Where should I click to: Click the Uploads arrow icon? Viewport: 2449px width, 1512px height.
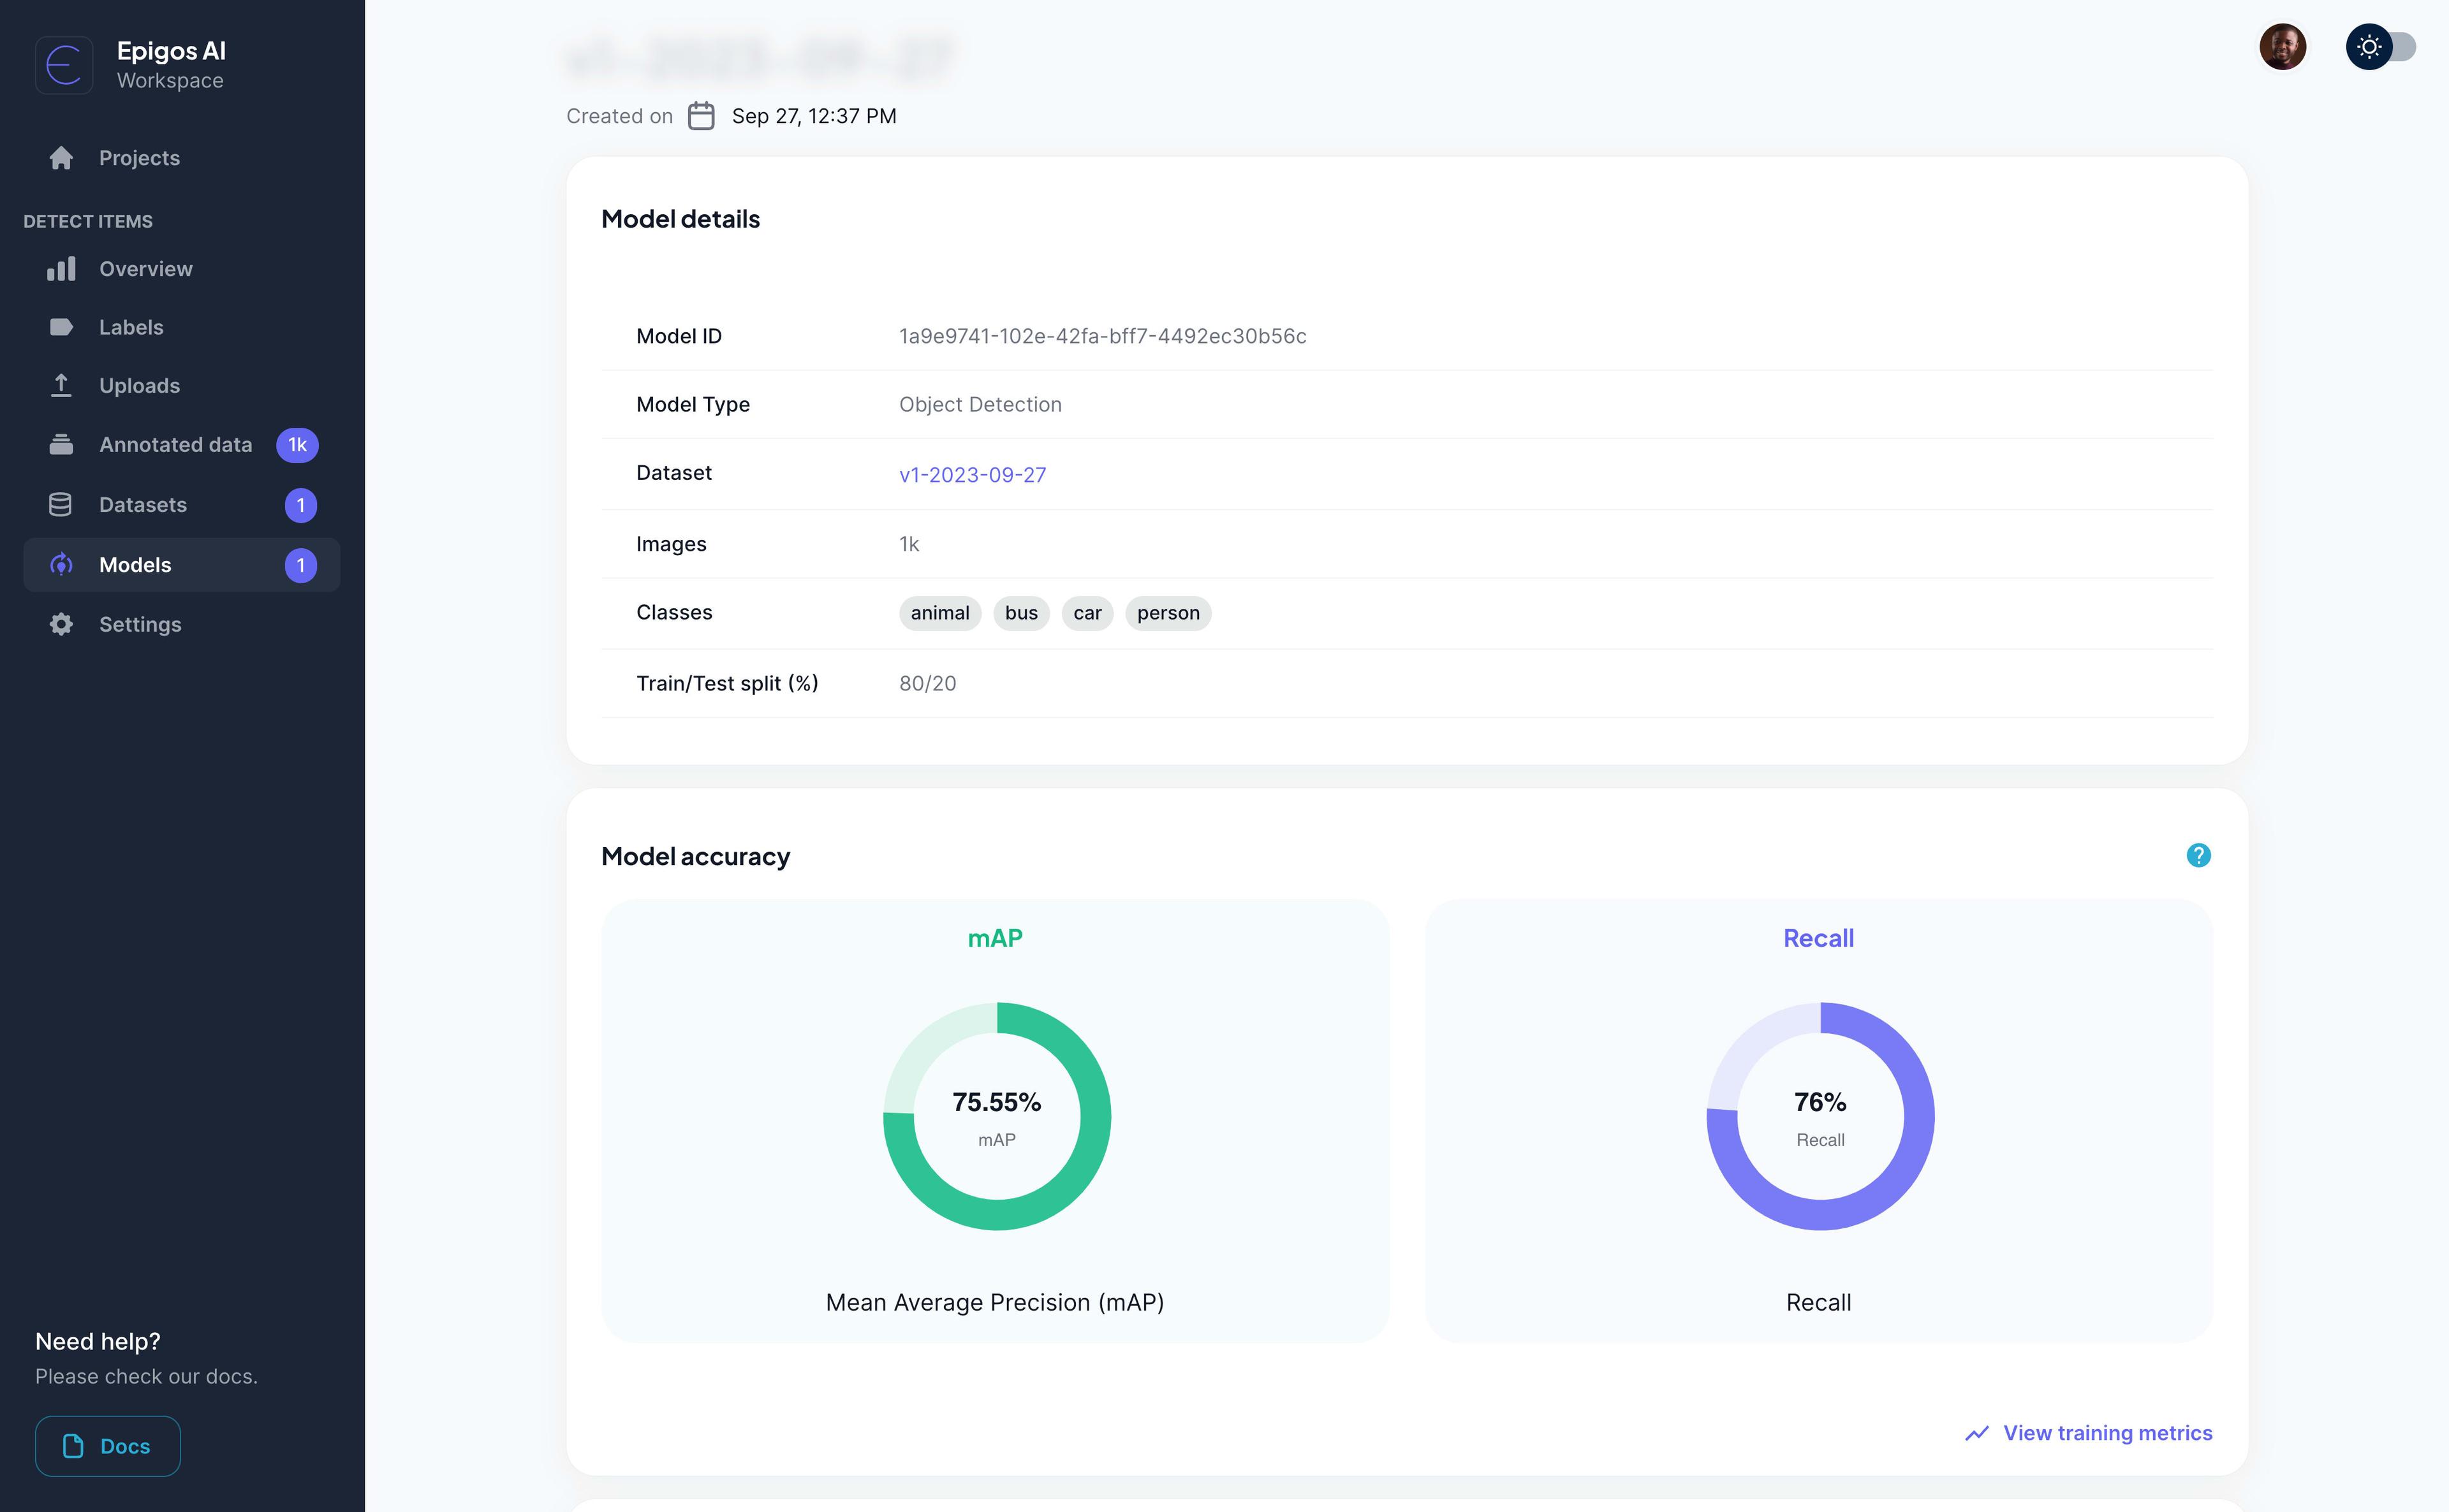click(61, 386)
